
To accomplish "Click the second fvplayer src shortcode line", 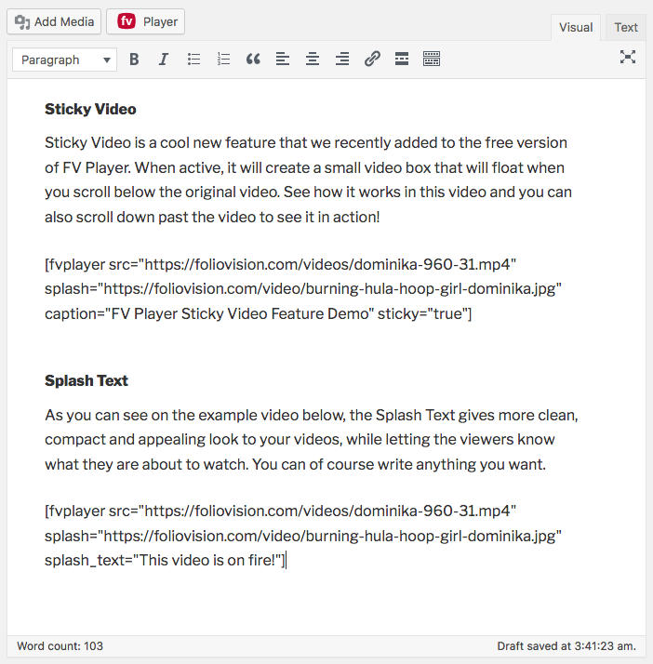I will 280,511.
